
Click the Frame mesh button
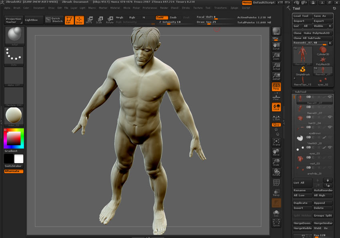pos(276,142)
